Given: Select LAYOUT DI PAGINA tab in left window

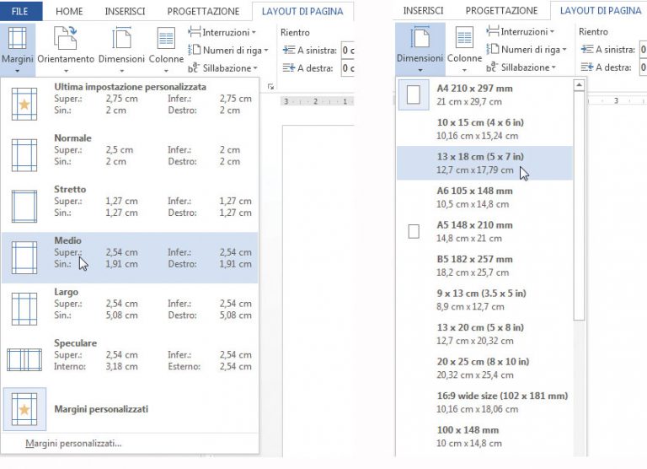Looking at the screenshot, I should (302, 11).
